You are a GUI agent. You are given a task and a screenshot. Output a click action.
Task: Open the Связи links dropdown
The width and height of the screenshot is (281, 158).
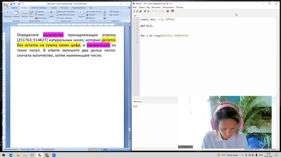(51, 14)
